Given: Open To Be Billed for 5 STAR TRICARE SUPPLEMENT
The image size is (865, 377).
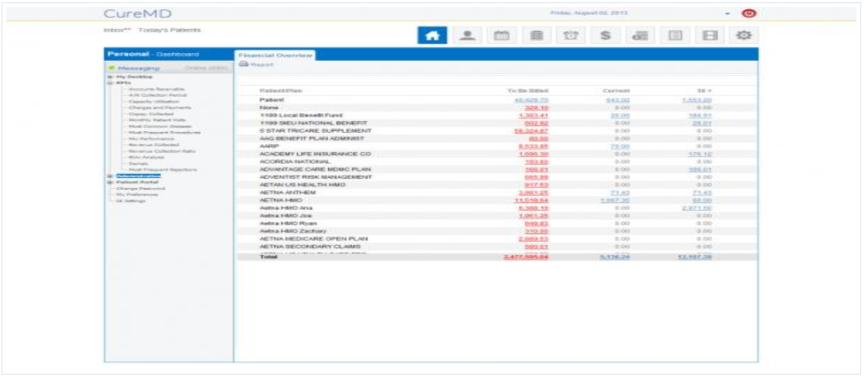Looking at the screenshot, I should 531,130.
